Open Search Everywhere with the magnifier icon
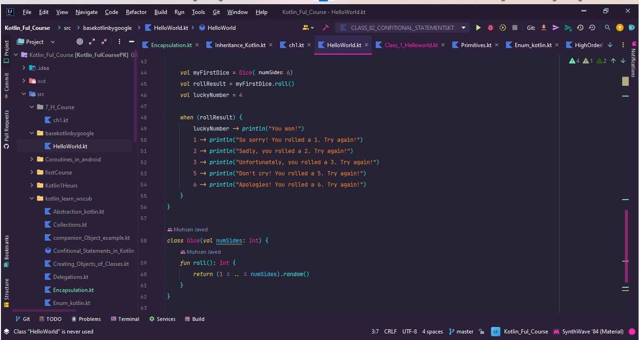The image size is (639, 340). pos(607,28)
